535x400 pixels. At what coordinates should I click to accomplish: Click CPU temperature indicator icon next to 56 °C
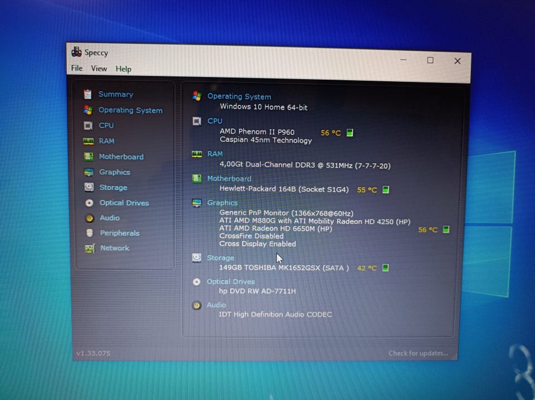[350, 133]
